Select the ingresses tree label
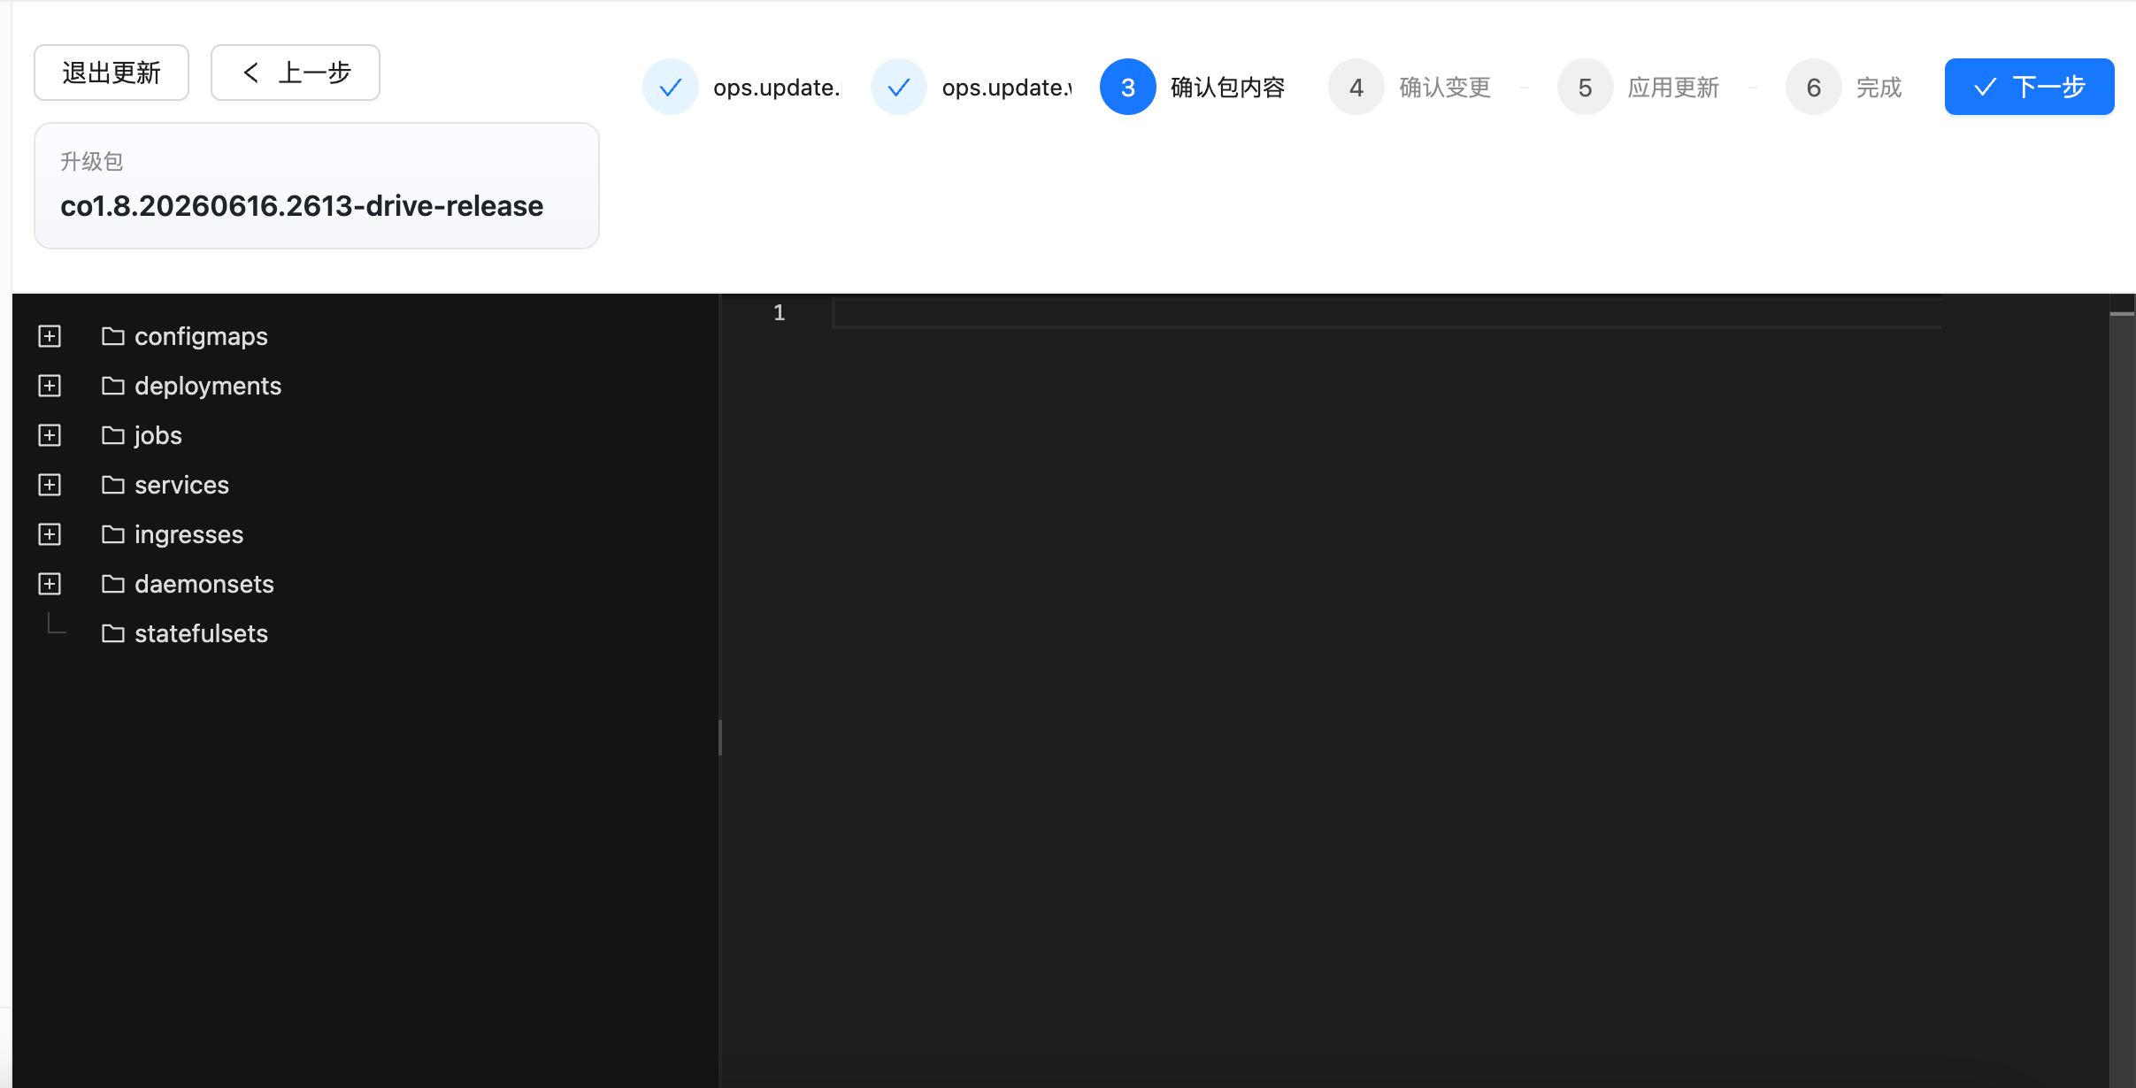 (x=189, y=534)
